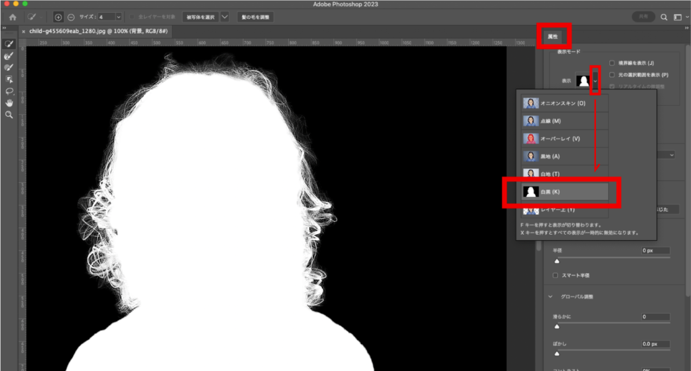Click the ぼかし value field
This screenshot has width=691, height=371.
pyautogui.click(x=655, y=344)
